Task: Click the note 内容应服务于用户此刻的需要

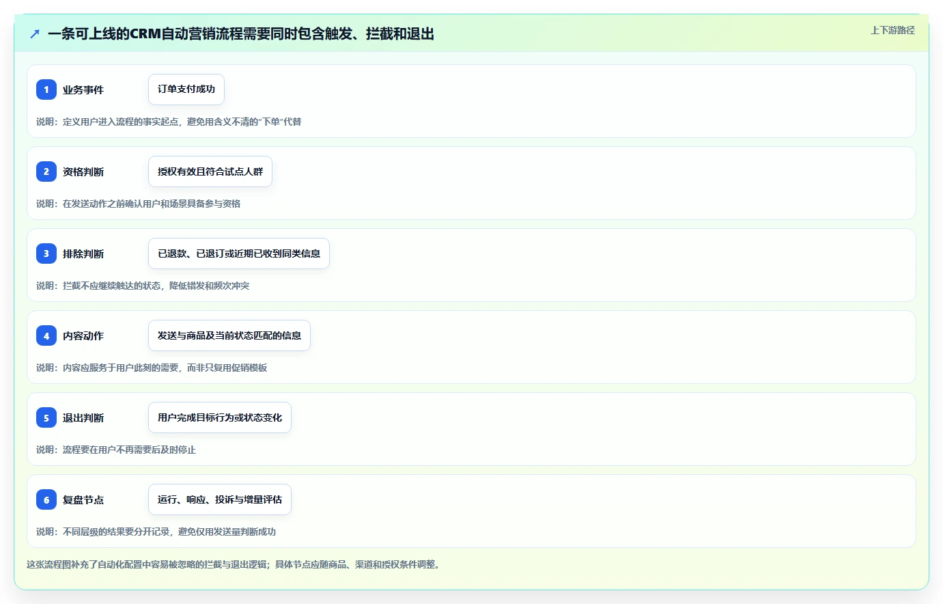Action: pos(152,368)
